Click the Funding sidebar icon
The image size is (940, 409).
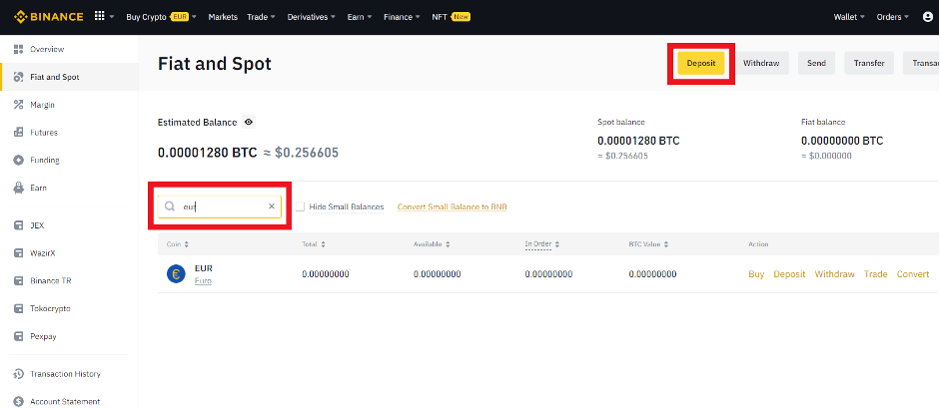(18, 160)
